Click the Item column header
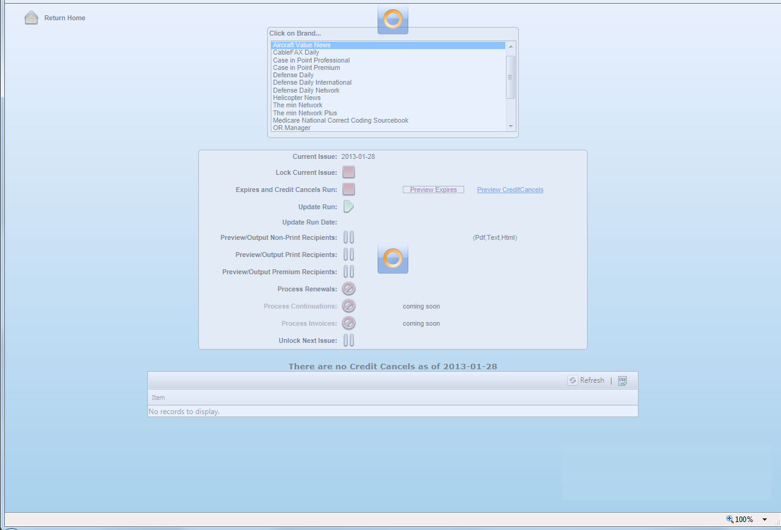781x530 pixels. [393, 397]
